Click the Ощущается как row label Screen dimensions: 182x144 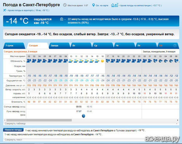(16, 81)
